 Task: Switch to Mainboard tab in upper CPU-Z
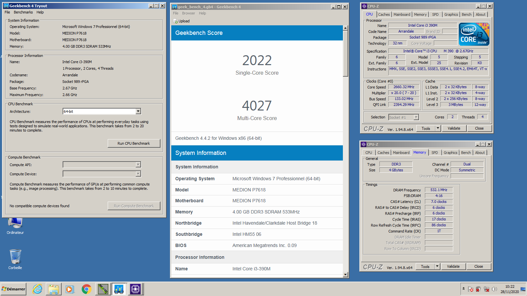(402, 14)
